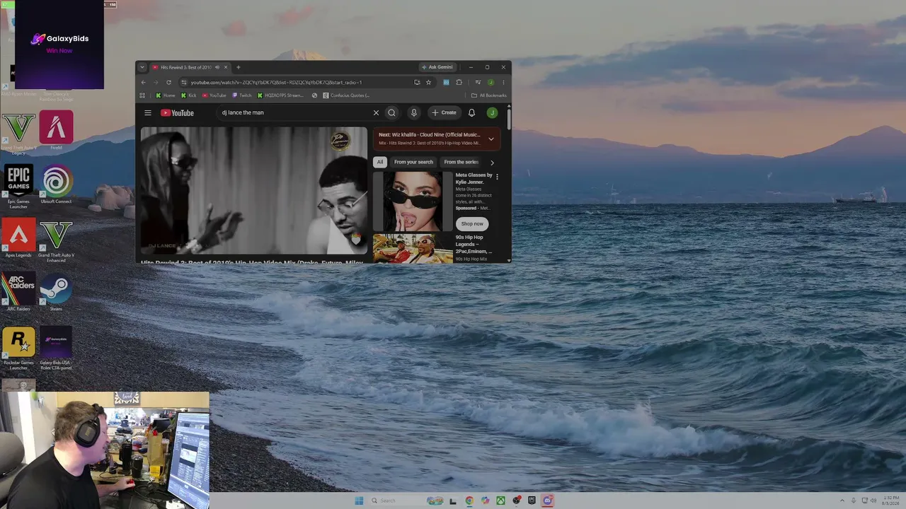This screenshot has height=509, width=906.
Task: Go to YouTube home via logo
Action: tap(177, 112)
